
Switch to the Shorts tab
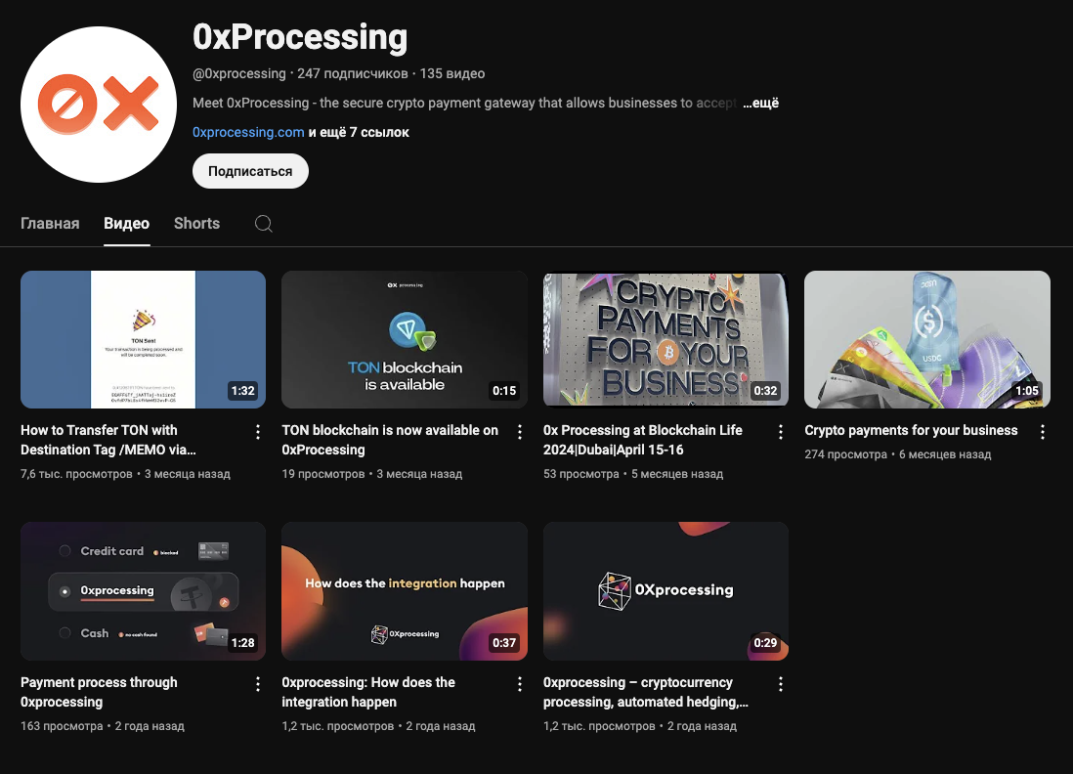196,223
